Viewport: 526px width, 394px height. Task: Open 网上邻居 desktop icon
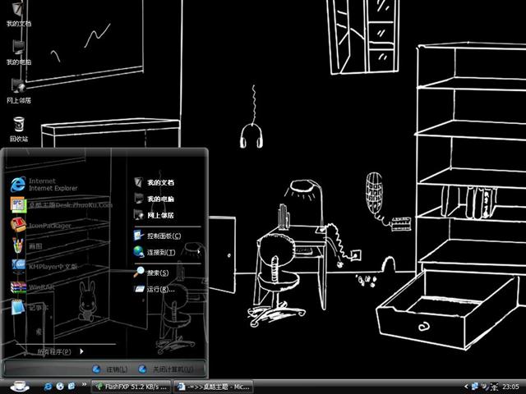(19, 91)
